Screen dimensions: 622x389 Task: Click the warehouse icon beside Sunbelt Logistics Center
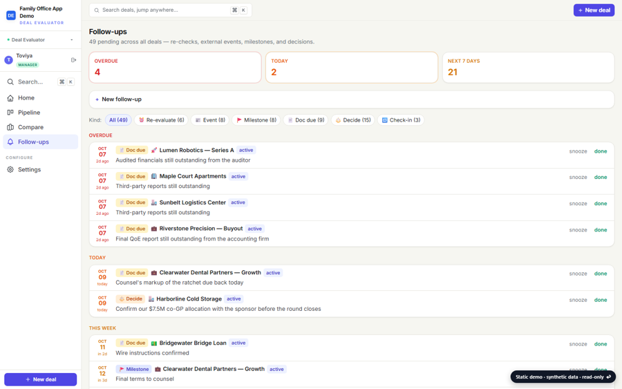[154, 202]
